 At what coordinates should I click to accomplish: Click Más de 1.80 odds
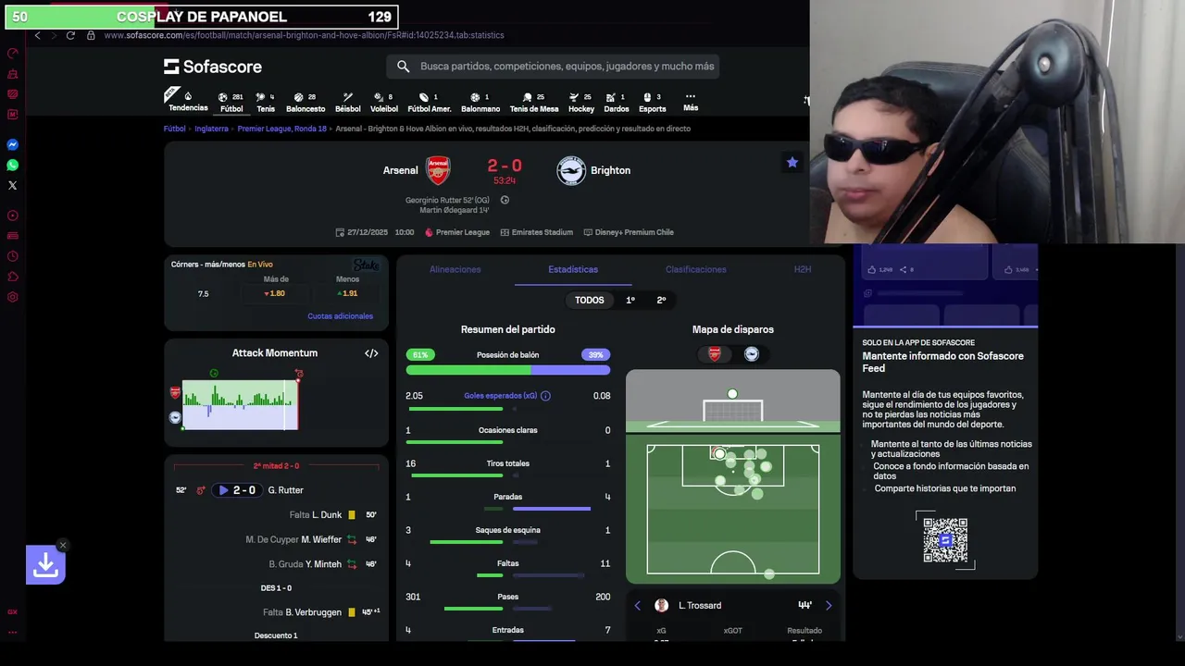coord(276,293)
